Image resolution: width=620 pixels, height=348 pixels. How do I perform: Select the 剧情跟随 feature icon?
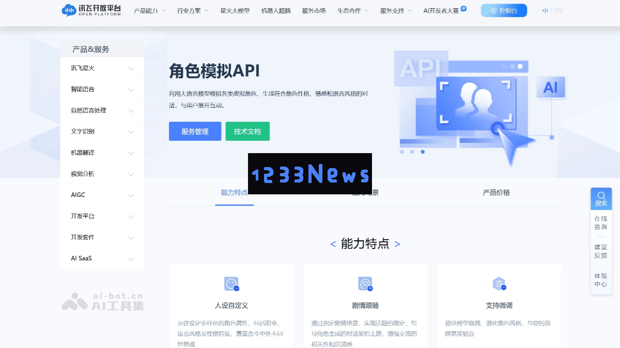click(x=365, y=284)
